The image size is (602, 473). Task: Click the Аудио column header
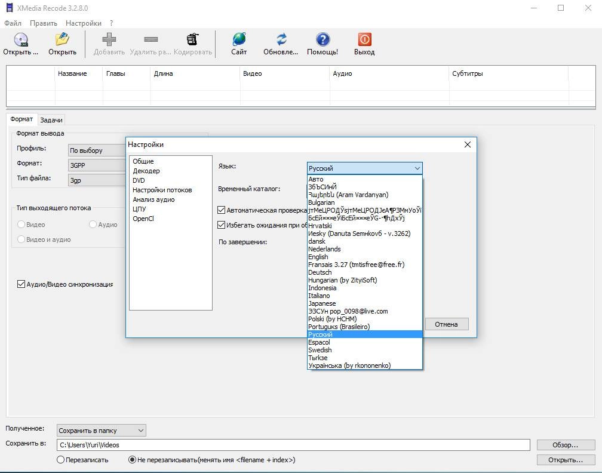coord(389,73)
